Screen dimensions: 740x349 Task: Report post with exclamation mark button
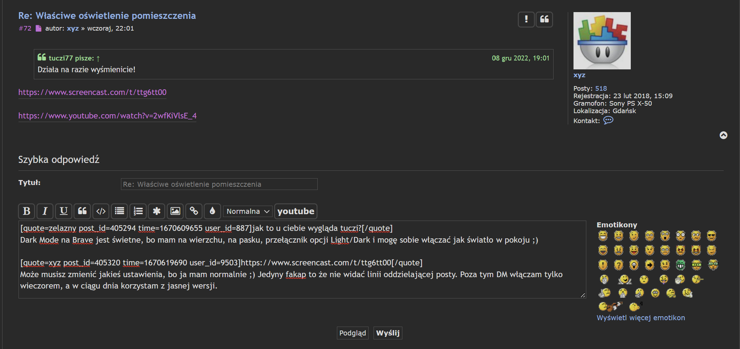pyautogui.click(x=526, y=19)
